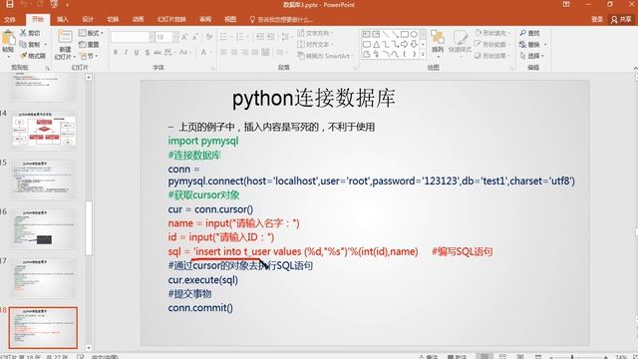The height and width of the screenshot is (359, 638).
Task: Switch to Normal view in status bar
Action: pos(484,357)
